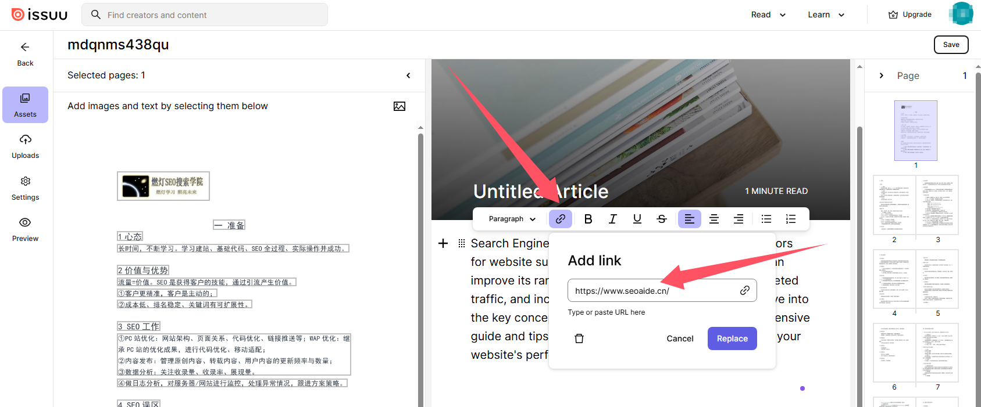Viewport: 981px width, 407px height.
Task: Open the Paragraph style dropdown
Action: coord(512,219)
